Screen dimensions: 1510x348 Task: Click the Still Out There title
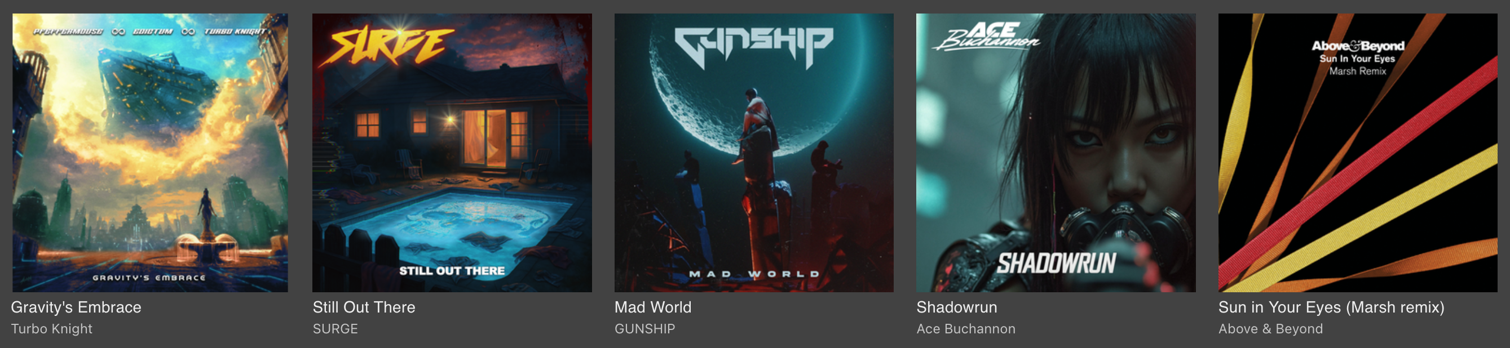pyautogui.click(x=364, y=307)
